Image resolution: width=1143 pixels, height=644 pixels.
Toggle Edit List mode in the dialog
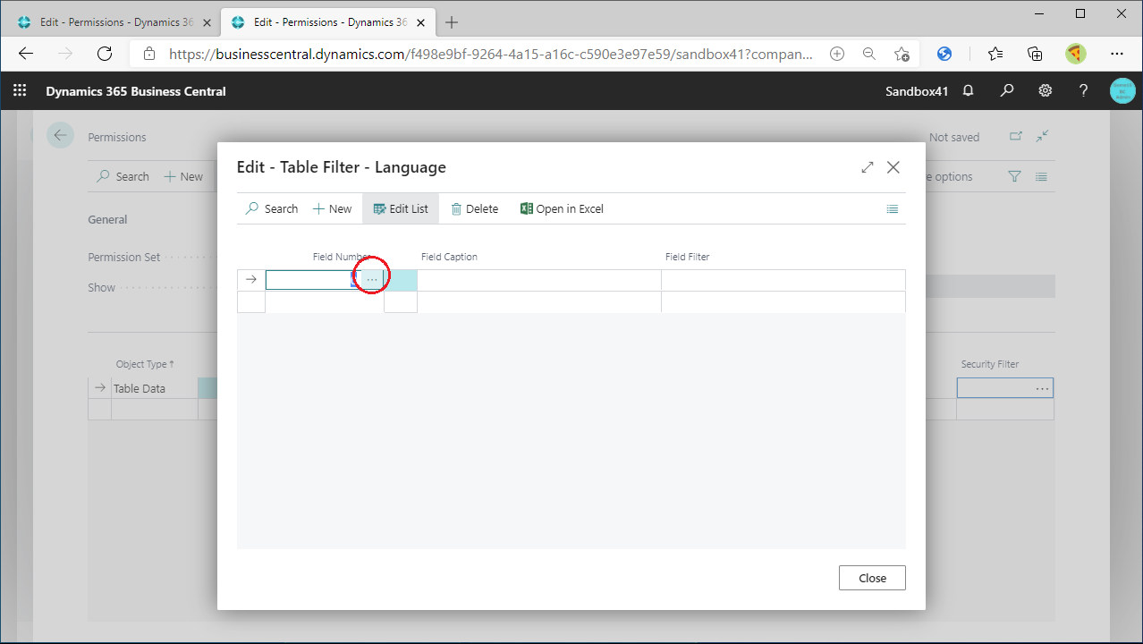[x=400, y=208]
